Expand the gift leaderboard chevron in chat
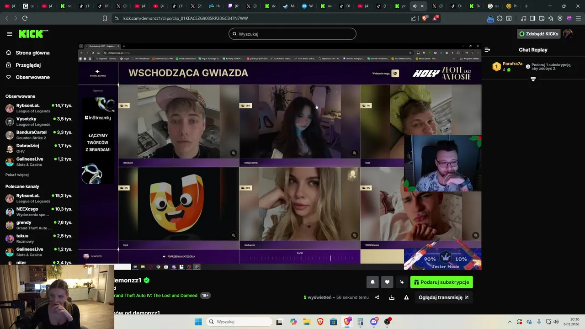The height and width of the screenshot is (329, 585). coord(533,79)
